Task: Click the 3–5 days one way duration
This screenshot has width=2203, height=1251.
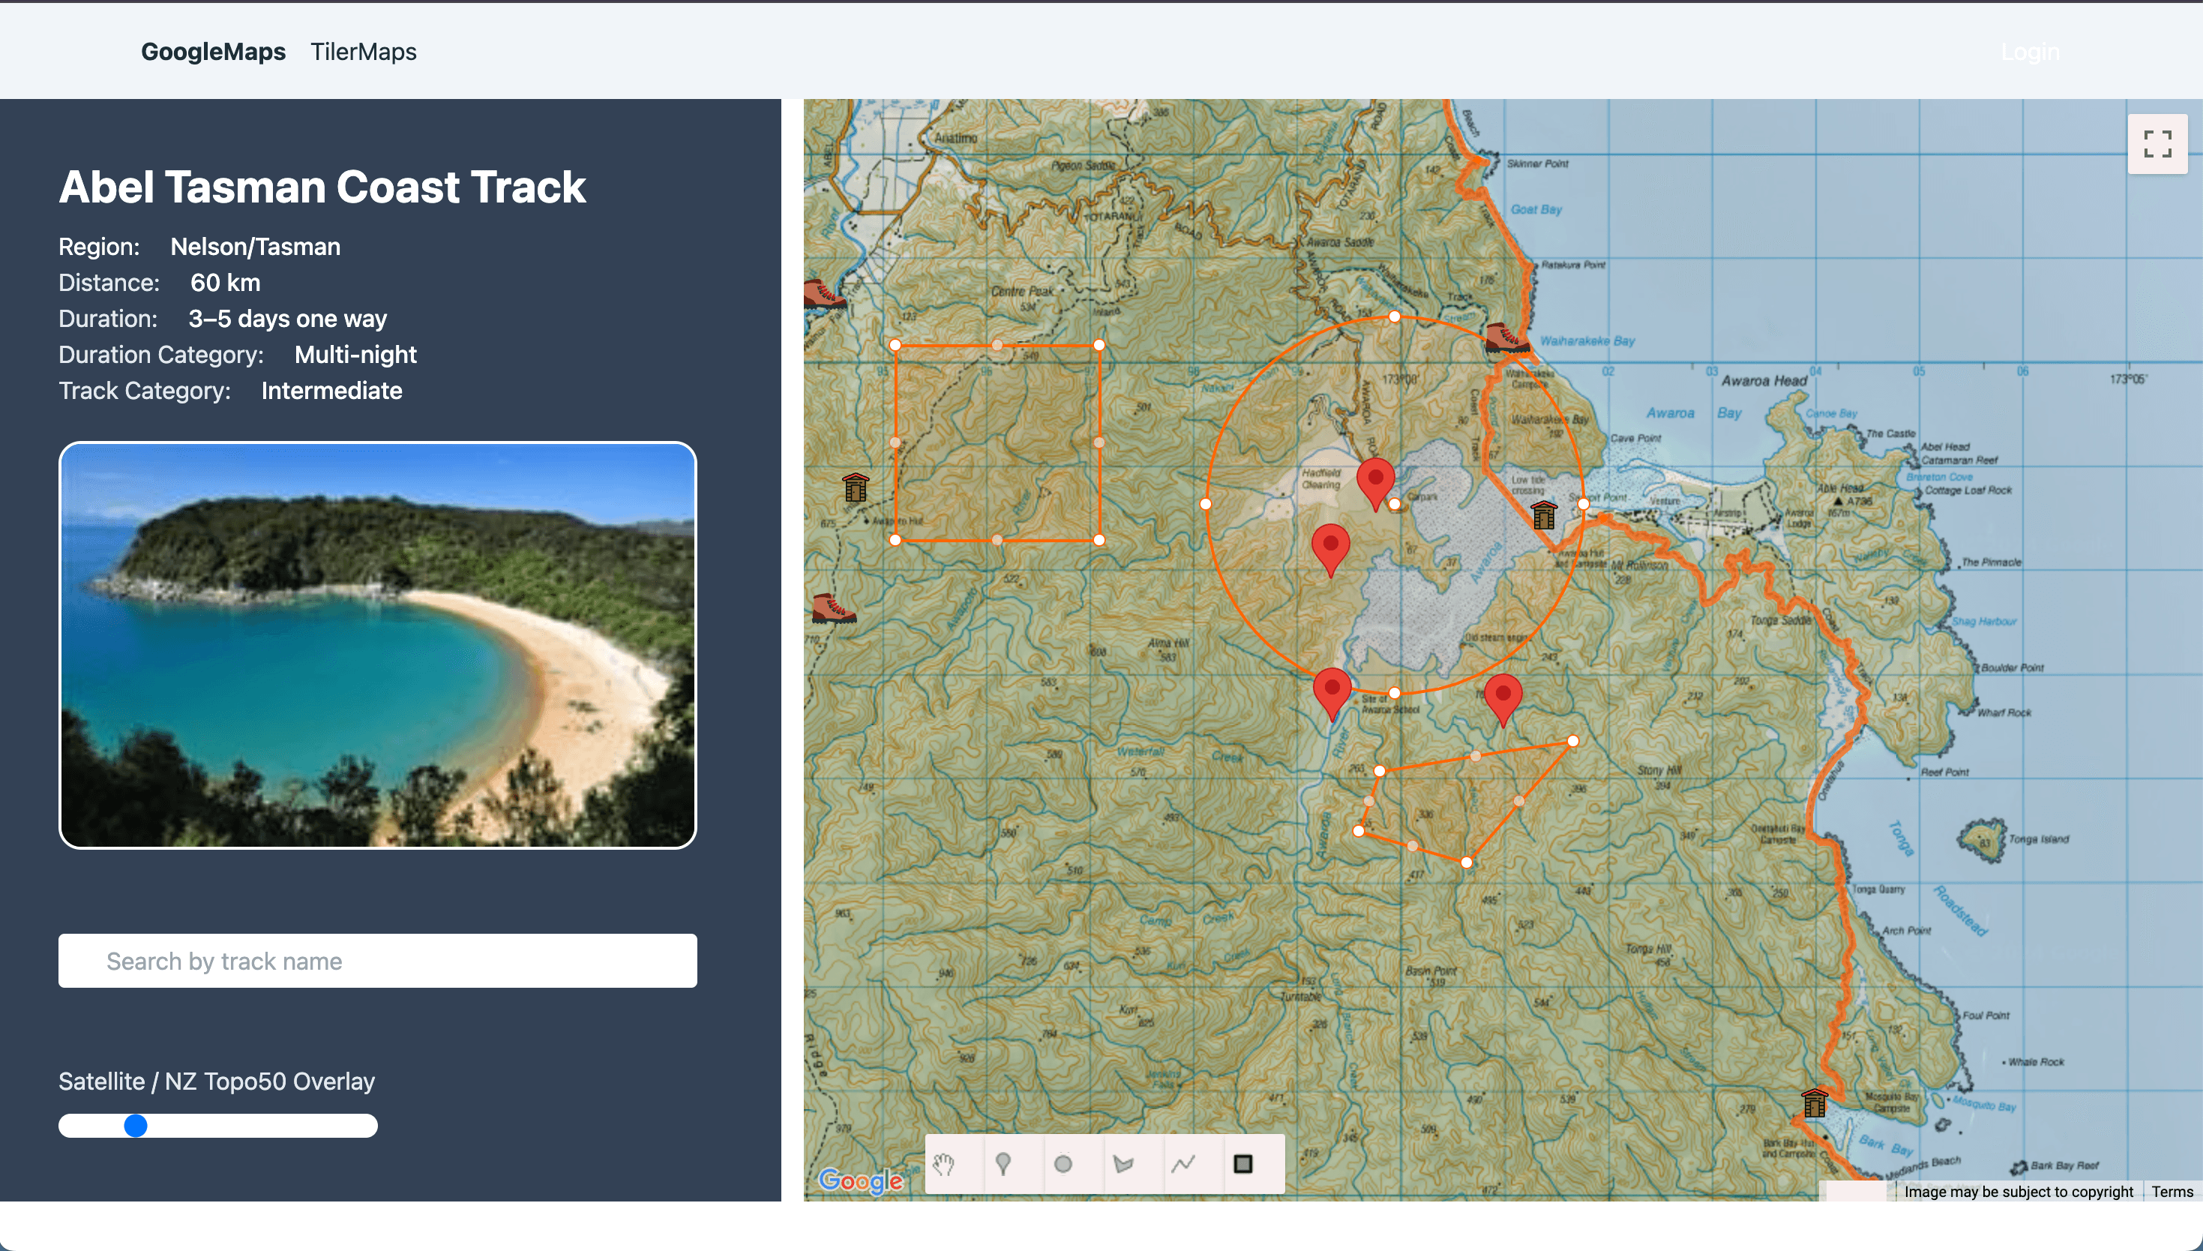Action: pos(288,319)
